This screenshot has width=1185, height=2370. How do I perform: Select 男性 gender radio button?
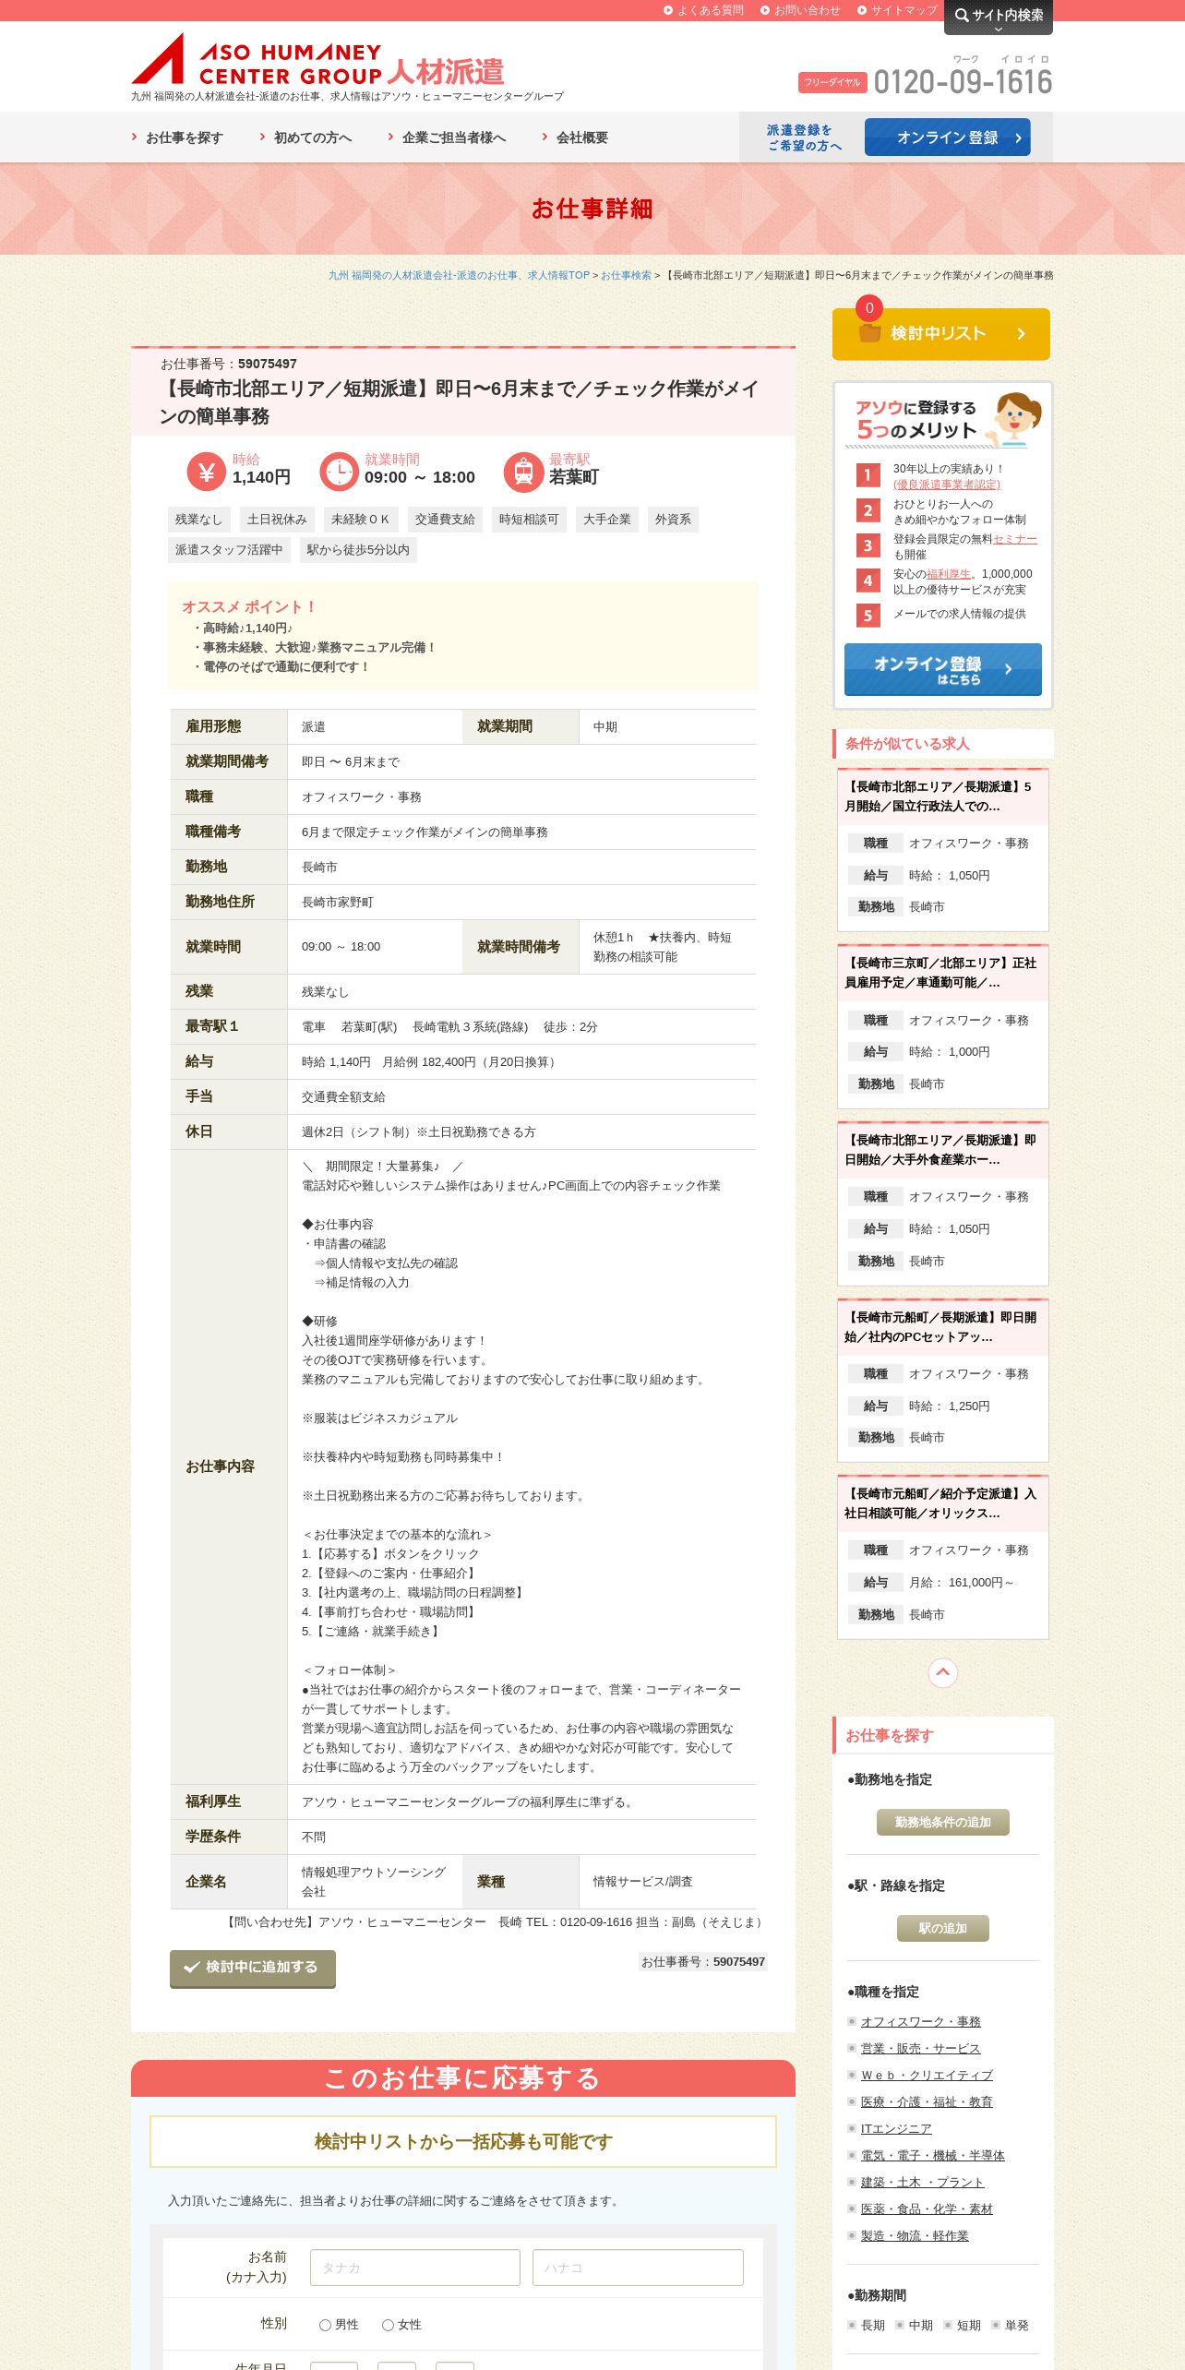pyautogui.click(x=325, y=2326)
